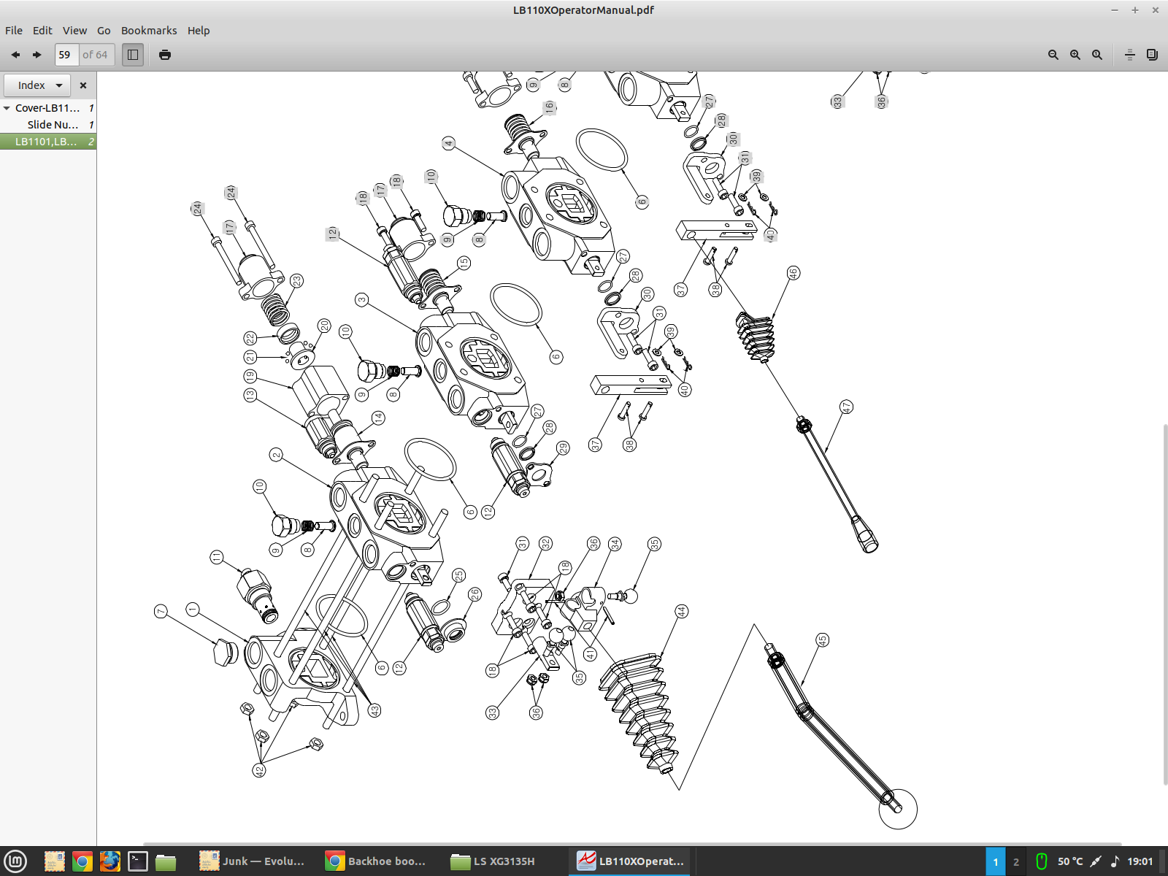The width and height of the screenshot is (1168, 876).
Task: Reset zoom to original size
Action: coord(1096,55)
